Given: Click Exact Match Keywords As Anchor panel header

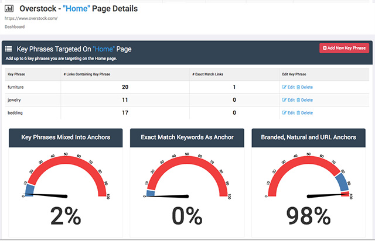Looking at the screenshot, I should click(x=187, y=137).
